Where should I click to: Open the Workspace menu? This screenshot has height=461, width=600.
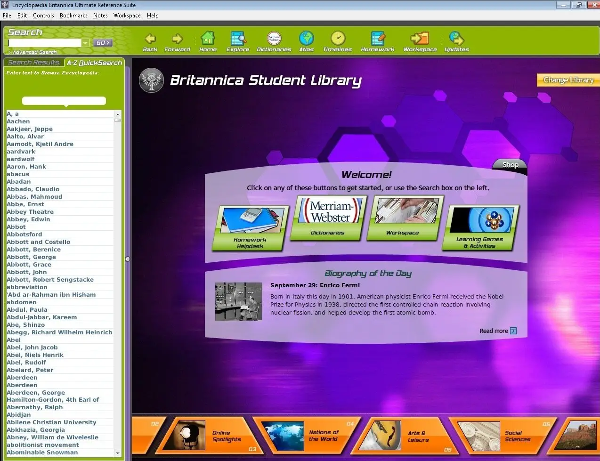pos(127,16)
